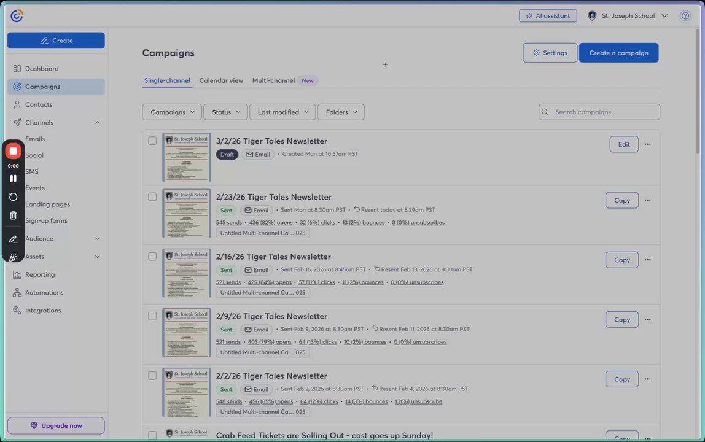View 14 (3%) bounces link

tap(366, 401)
